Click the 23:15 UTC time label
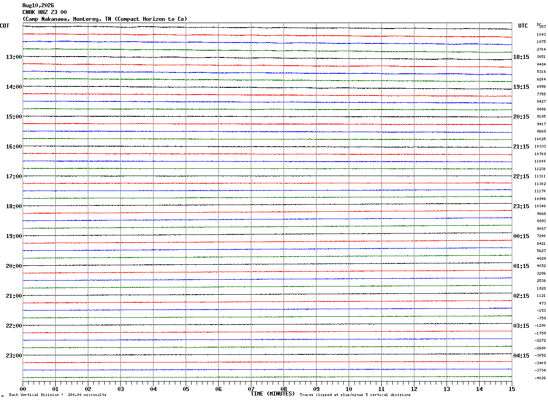Viewport: 548px width, 401px height. pyautogui.click(x=521, y=206)
